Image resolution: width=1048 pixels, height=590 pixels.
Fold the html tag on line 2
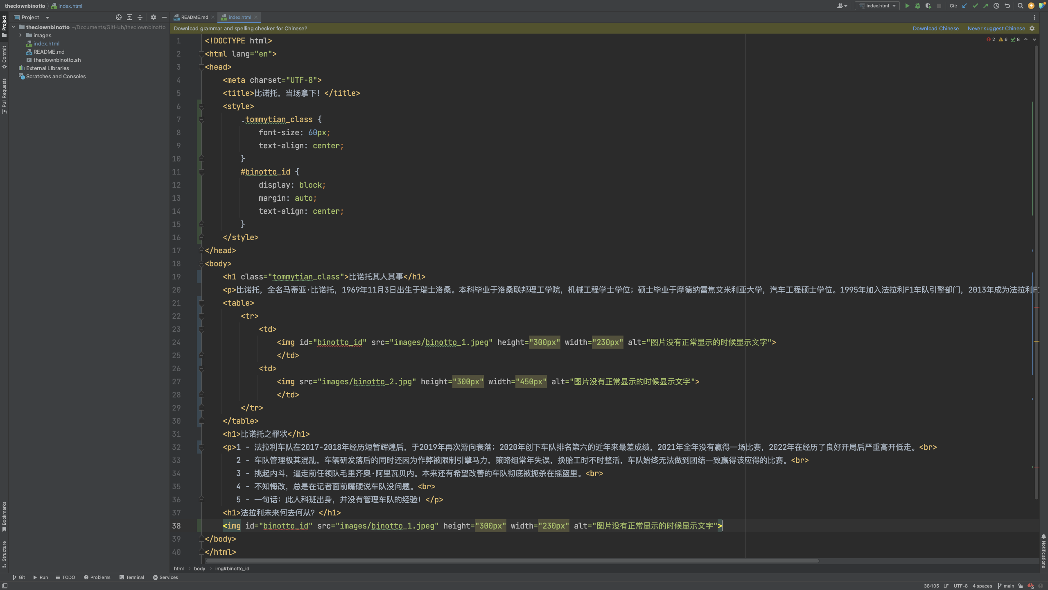[201, 54]
